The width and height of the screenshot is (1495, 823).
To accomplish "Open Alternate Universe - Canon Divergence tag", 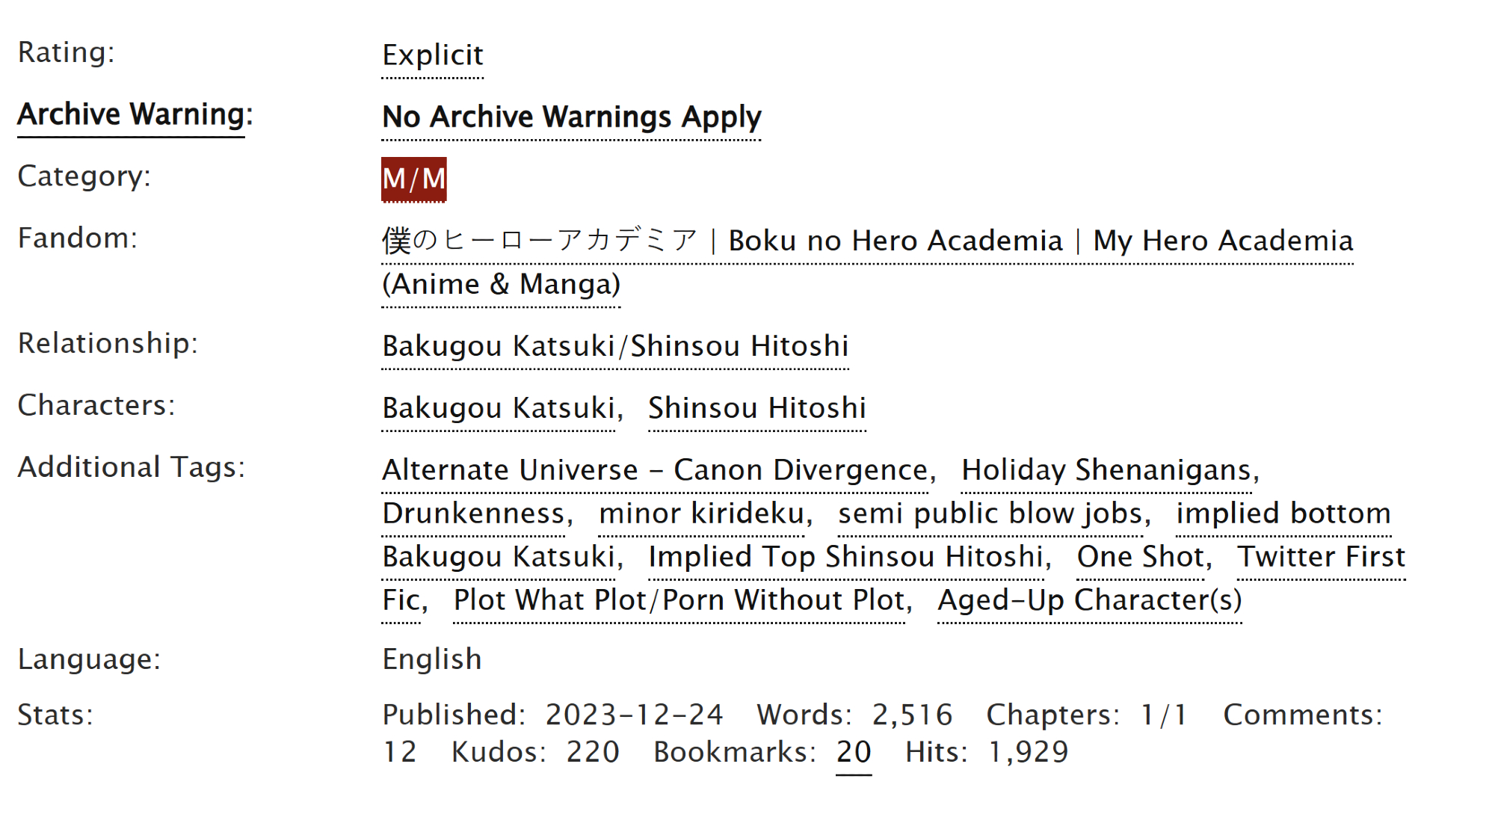I will 655,471.
